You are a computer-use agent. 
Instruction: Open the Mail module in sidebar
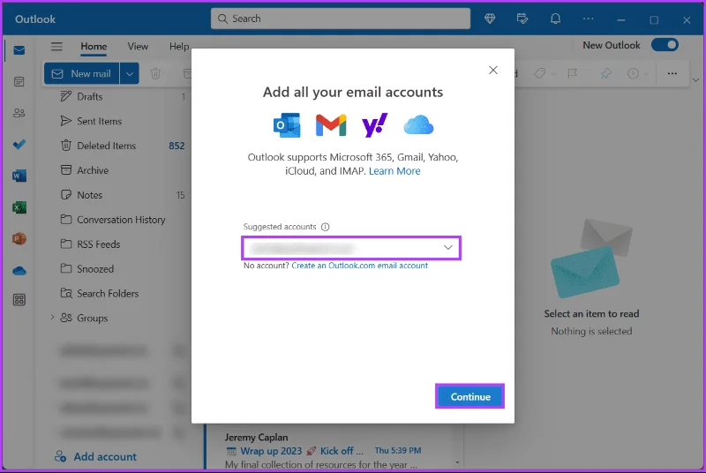pos(19,50)
